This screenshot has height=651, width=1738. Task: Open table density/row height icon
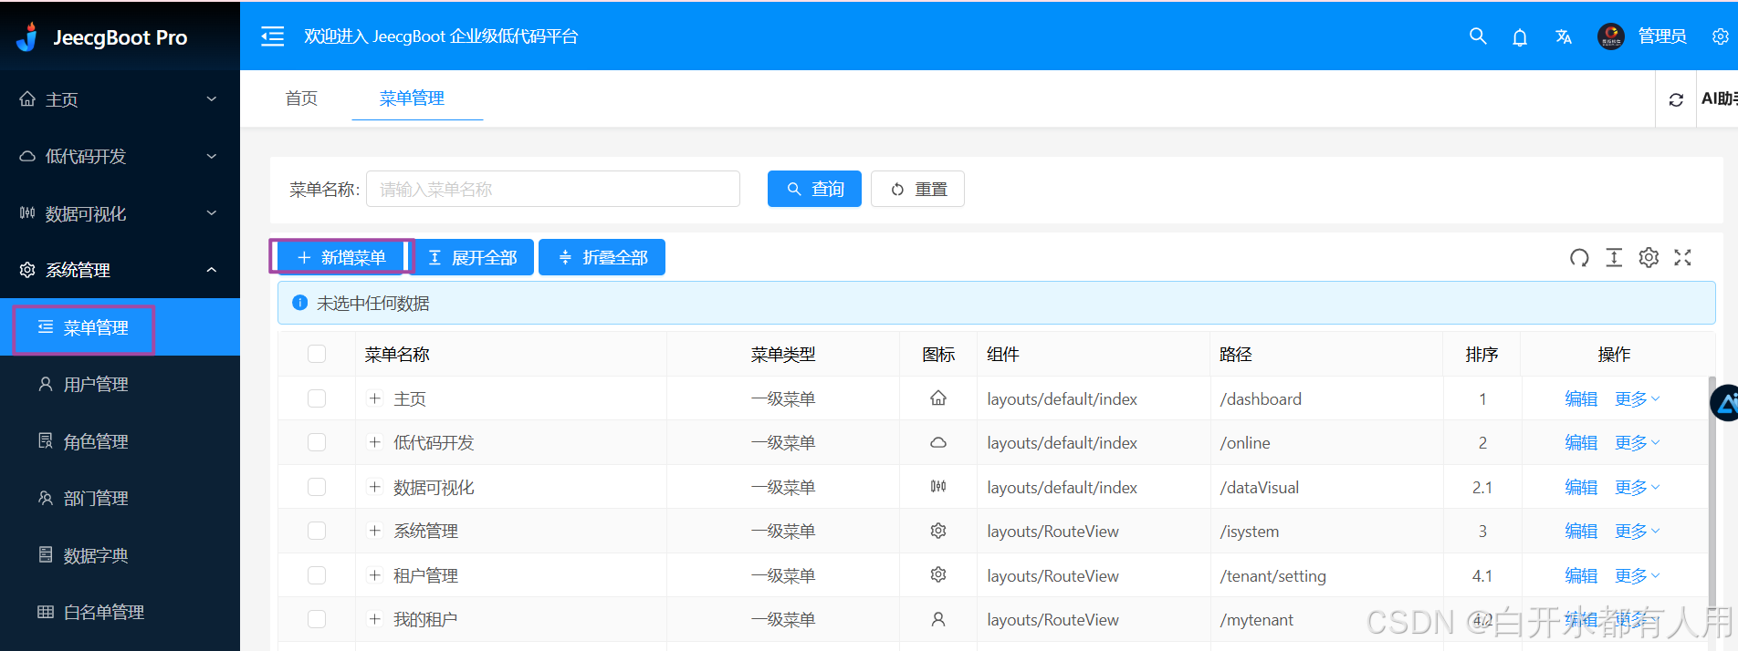point(1614,258)
